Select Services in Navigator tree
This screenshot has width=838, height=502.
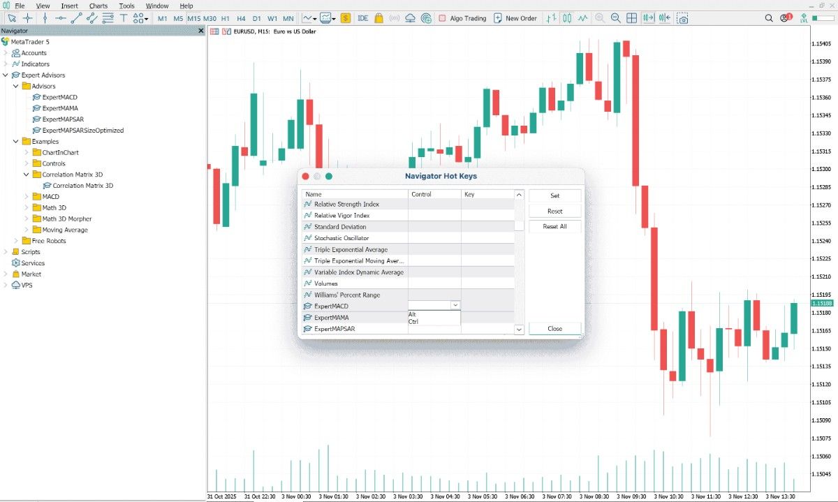tap(32, 263)
